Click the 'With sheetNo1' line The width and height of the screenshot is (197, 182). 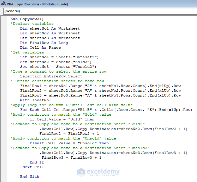(36, 100)
